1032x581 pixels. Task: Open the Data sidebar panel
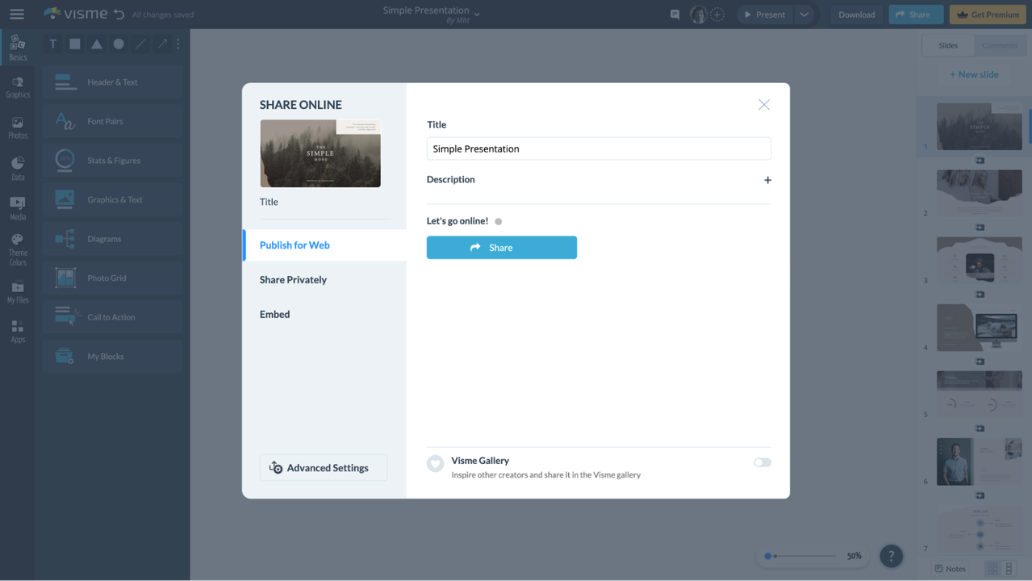coord(17,168)
